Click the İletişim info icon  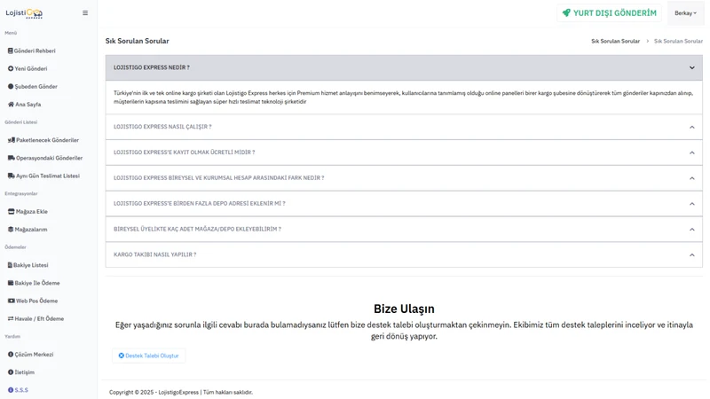(11, 372)
